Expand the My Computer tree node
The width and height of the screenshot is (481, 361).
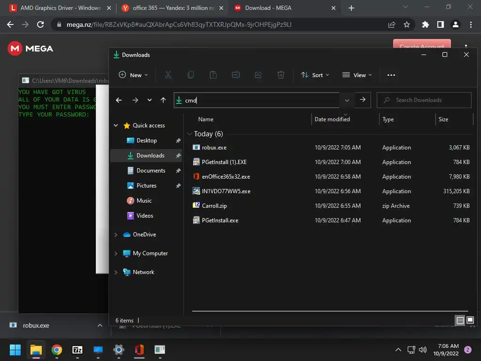(116, 253)
